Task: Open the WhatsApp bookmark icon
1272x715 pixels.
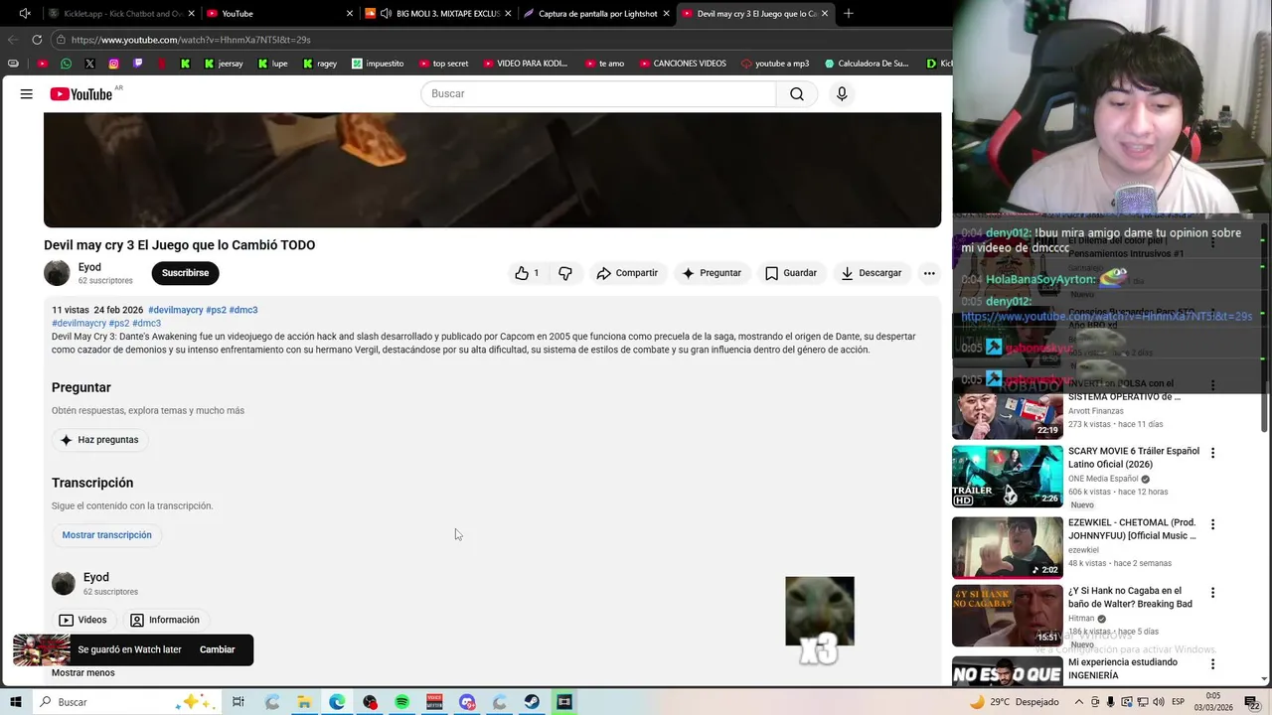Action: click(x=66, y=64)
